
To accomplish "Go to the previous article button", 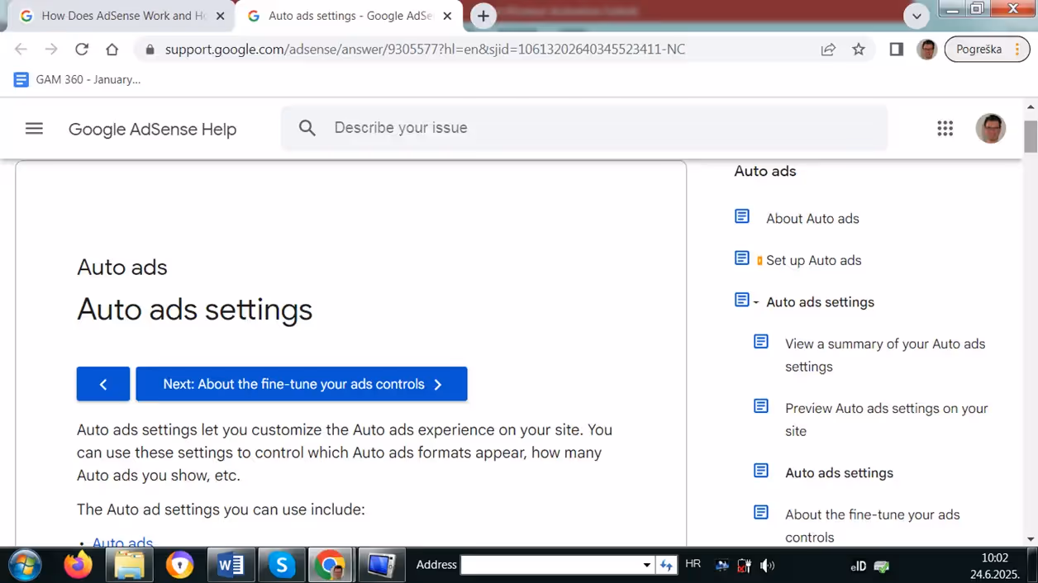I will click(103, 384).
